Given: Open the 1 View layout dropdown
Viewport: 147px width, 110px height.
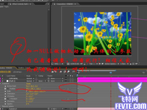Looking at the screenshot, I should click(124, 64).
